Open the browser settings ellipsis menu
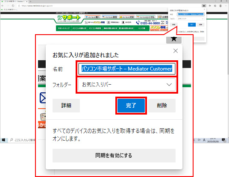Viewport: 229px width, 177px height. [226, 6]
